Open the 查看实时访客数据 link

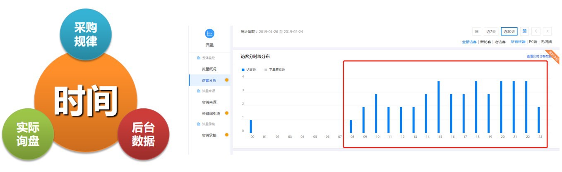tap(538, 56)
